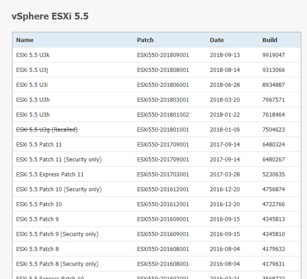Select patch ESXi550-201806001
Image resolution: width=307 pixels, height=279 pixels.
coord(163,85)
